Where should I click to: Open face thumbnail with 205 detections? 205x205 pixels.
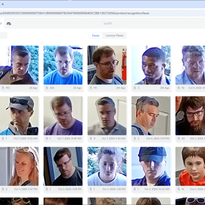(x=63, y=65)
